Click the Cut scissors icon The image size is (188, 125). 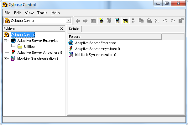(133, 21)
